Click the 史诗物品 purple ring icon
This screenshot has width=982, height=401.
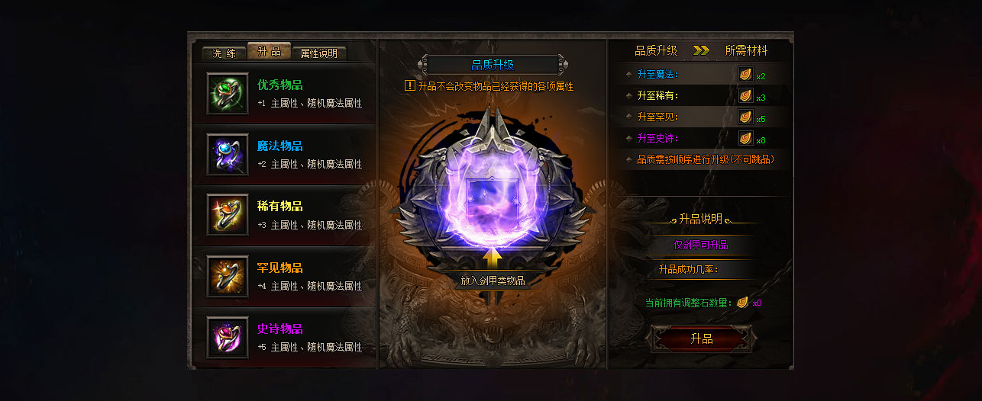point(228,338)
